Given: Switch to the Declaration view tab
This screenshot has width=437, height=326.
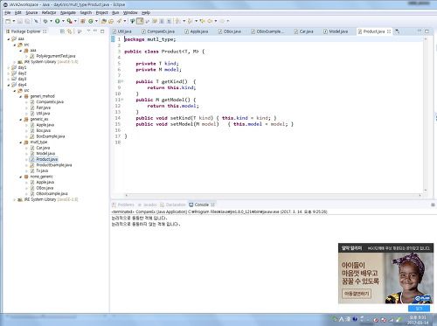Looking at the screenshot, I should click(173, 205).
